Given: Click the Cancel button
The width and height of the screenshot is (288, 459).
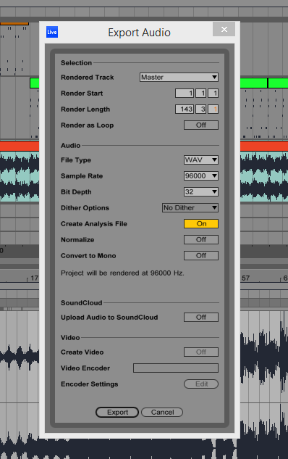Looking at the screenshot, I should (162, 412).
